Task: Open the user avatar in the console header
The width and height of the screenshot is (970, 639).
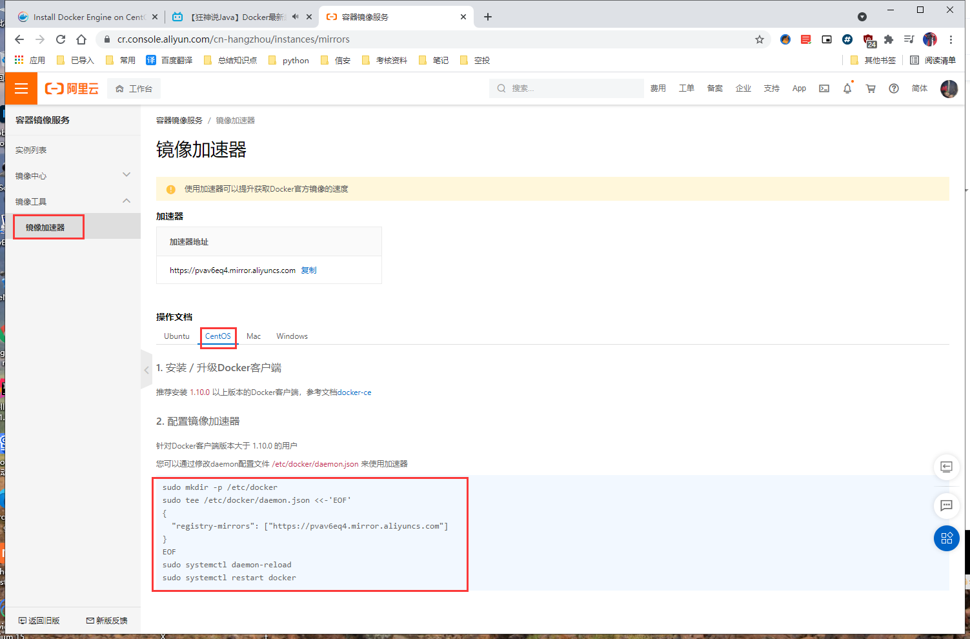Action: 949,88
